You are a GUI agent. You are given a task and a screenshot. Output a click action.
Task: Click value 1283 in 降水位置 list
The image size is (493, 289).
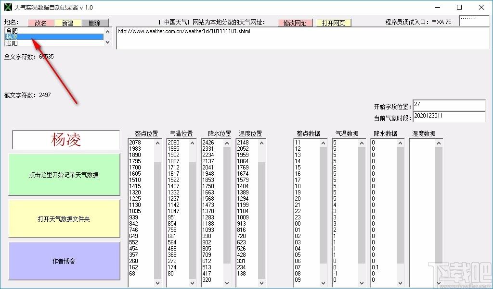point(208,217)
